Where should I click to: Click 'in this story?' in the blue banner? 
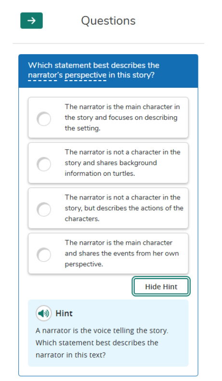[131, 75]
